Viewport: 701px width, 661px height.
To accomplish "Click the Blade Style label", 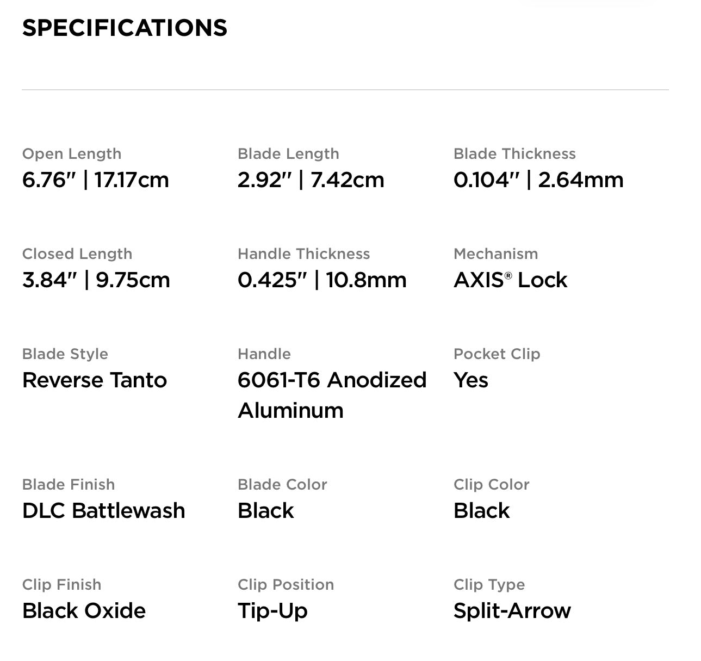I will tap(65, 354).
